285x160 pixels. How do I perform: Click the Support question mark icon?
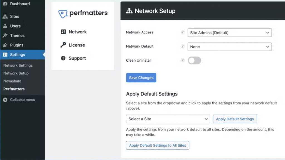[x=63, y=58]
